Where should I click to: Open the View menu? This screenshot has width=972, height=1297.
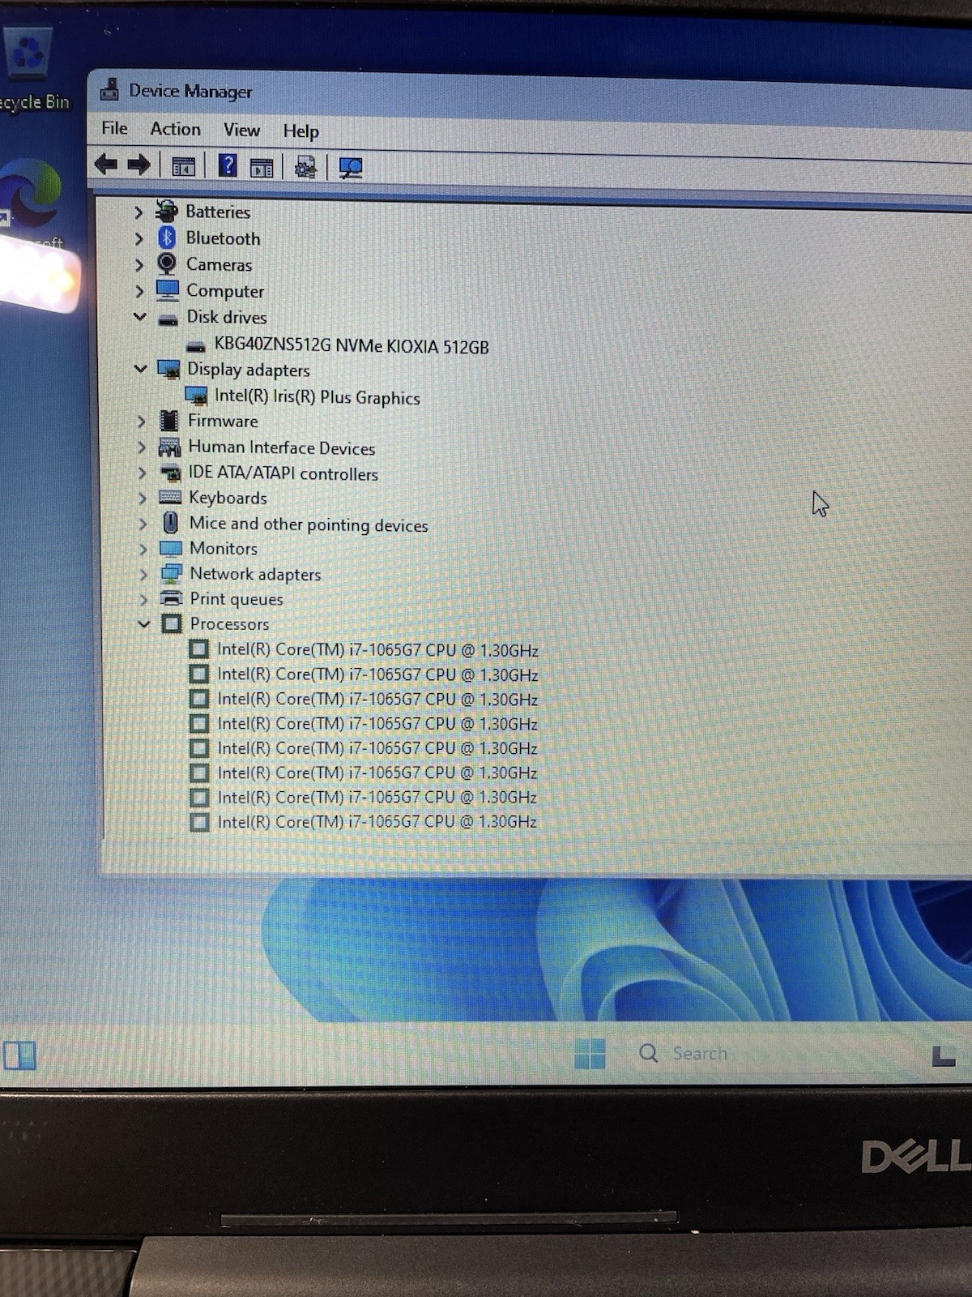(241, 130)
